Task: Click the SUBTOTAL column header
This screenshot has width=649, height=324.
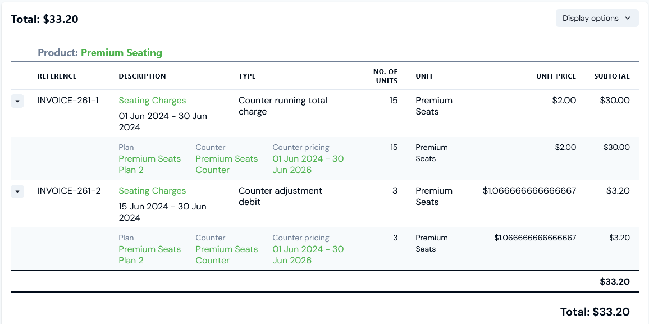Action: (612, 76)
